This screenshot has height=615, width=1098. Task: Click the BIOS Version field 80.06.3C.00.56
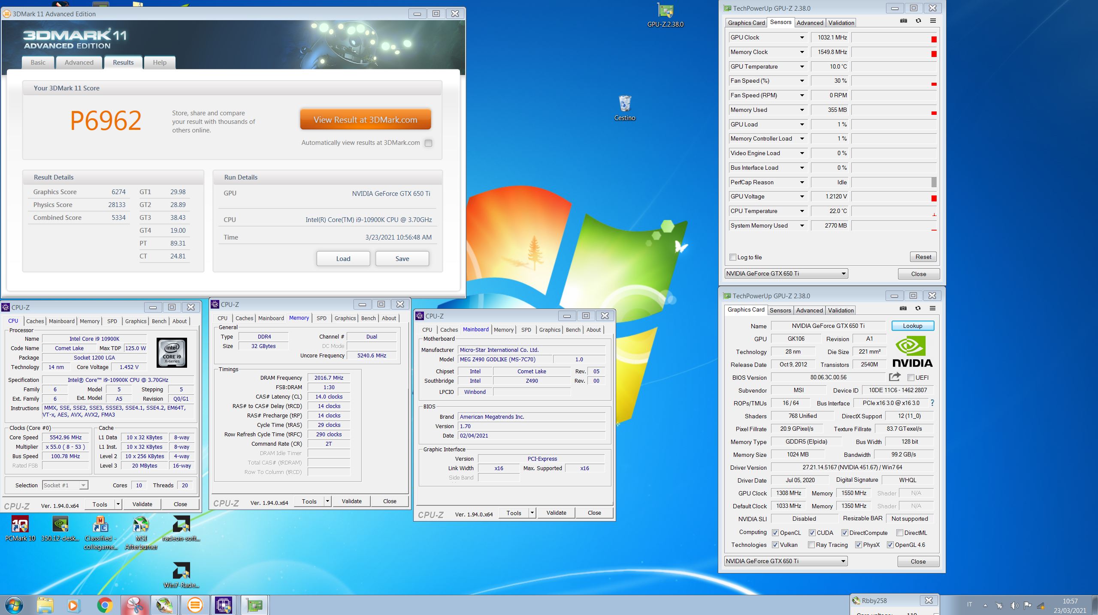click(828, 378)
